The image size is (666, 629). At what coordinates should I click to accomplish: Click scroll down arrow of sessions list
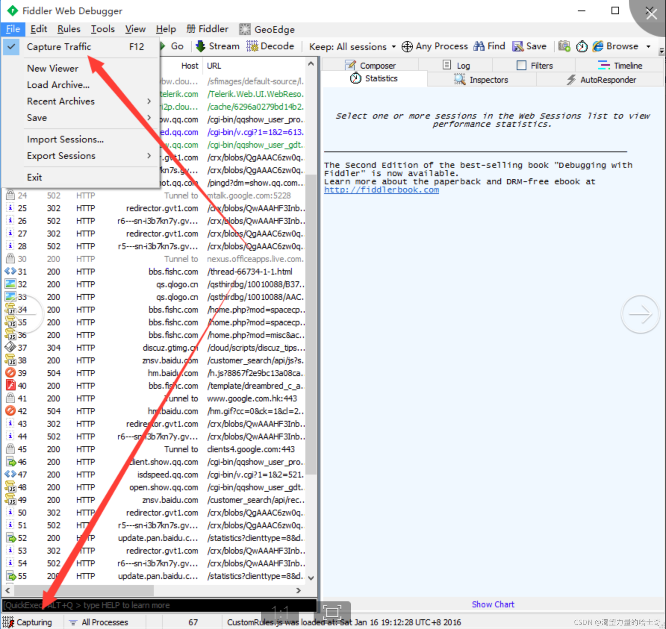tap(311, 578)
